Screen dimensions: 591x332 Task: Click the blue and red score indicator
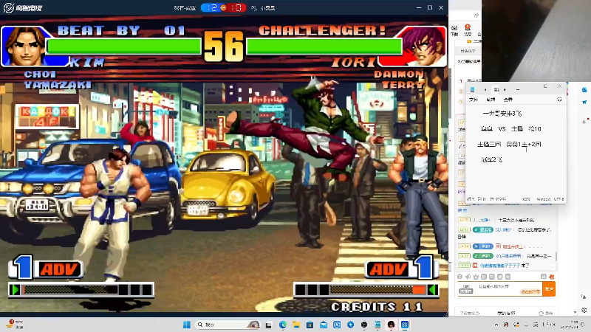coord(223,7)
